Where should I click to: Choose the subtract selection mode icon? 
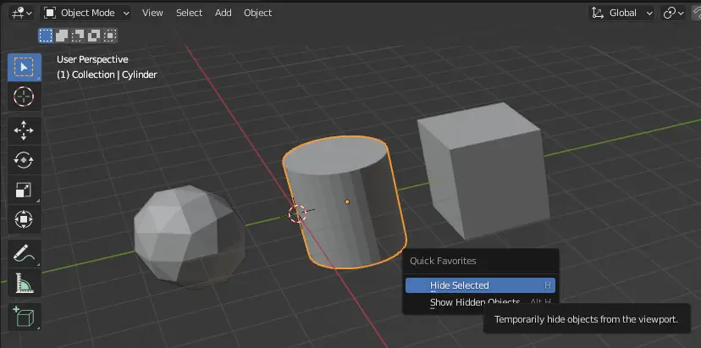click(78, 36)
